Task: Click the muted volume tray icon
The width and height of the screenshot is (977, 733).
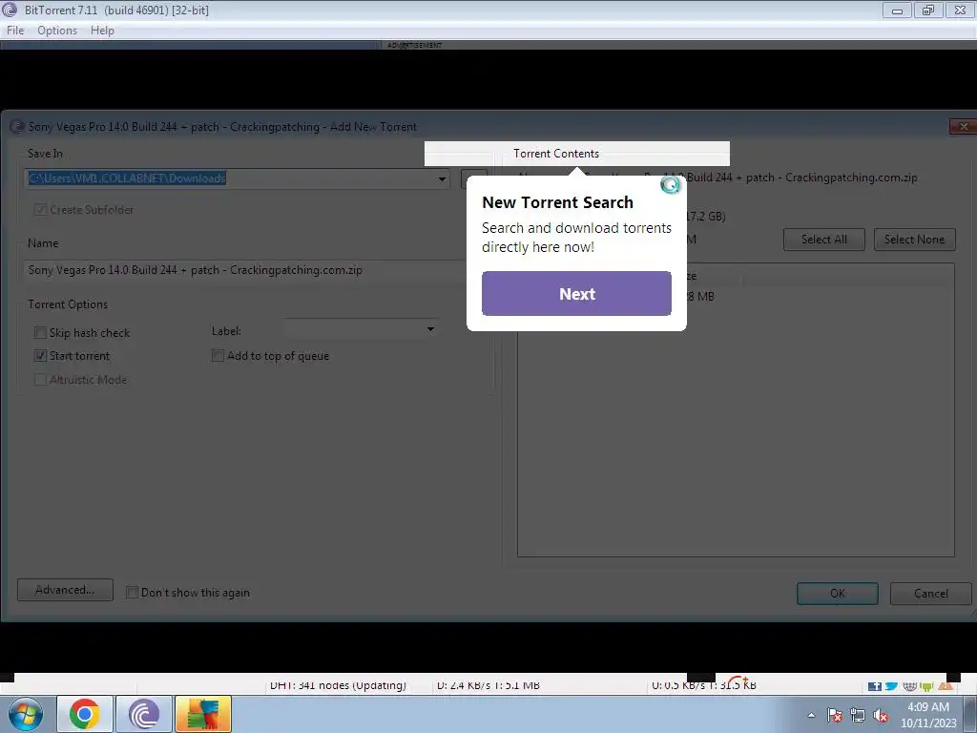Action: click(881, 715)
